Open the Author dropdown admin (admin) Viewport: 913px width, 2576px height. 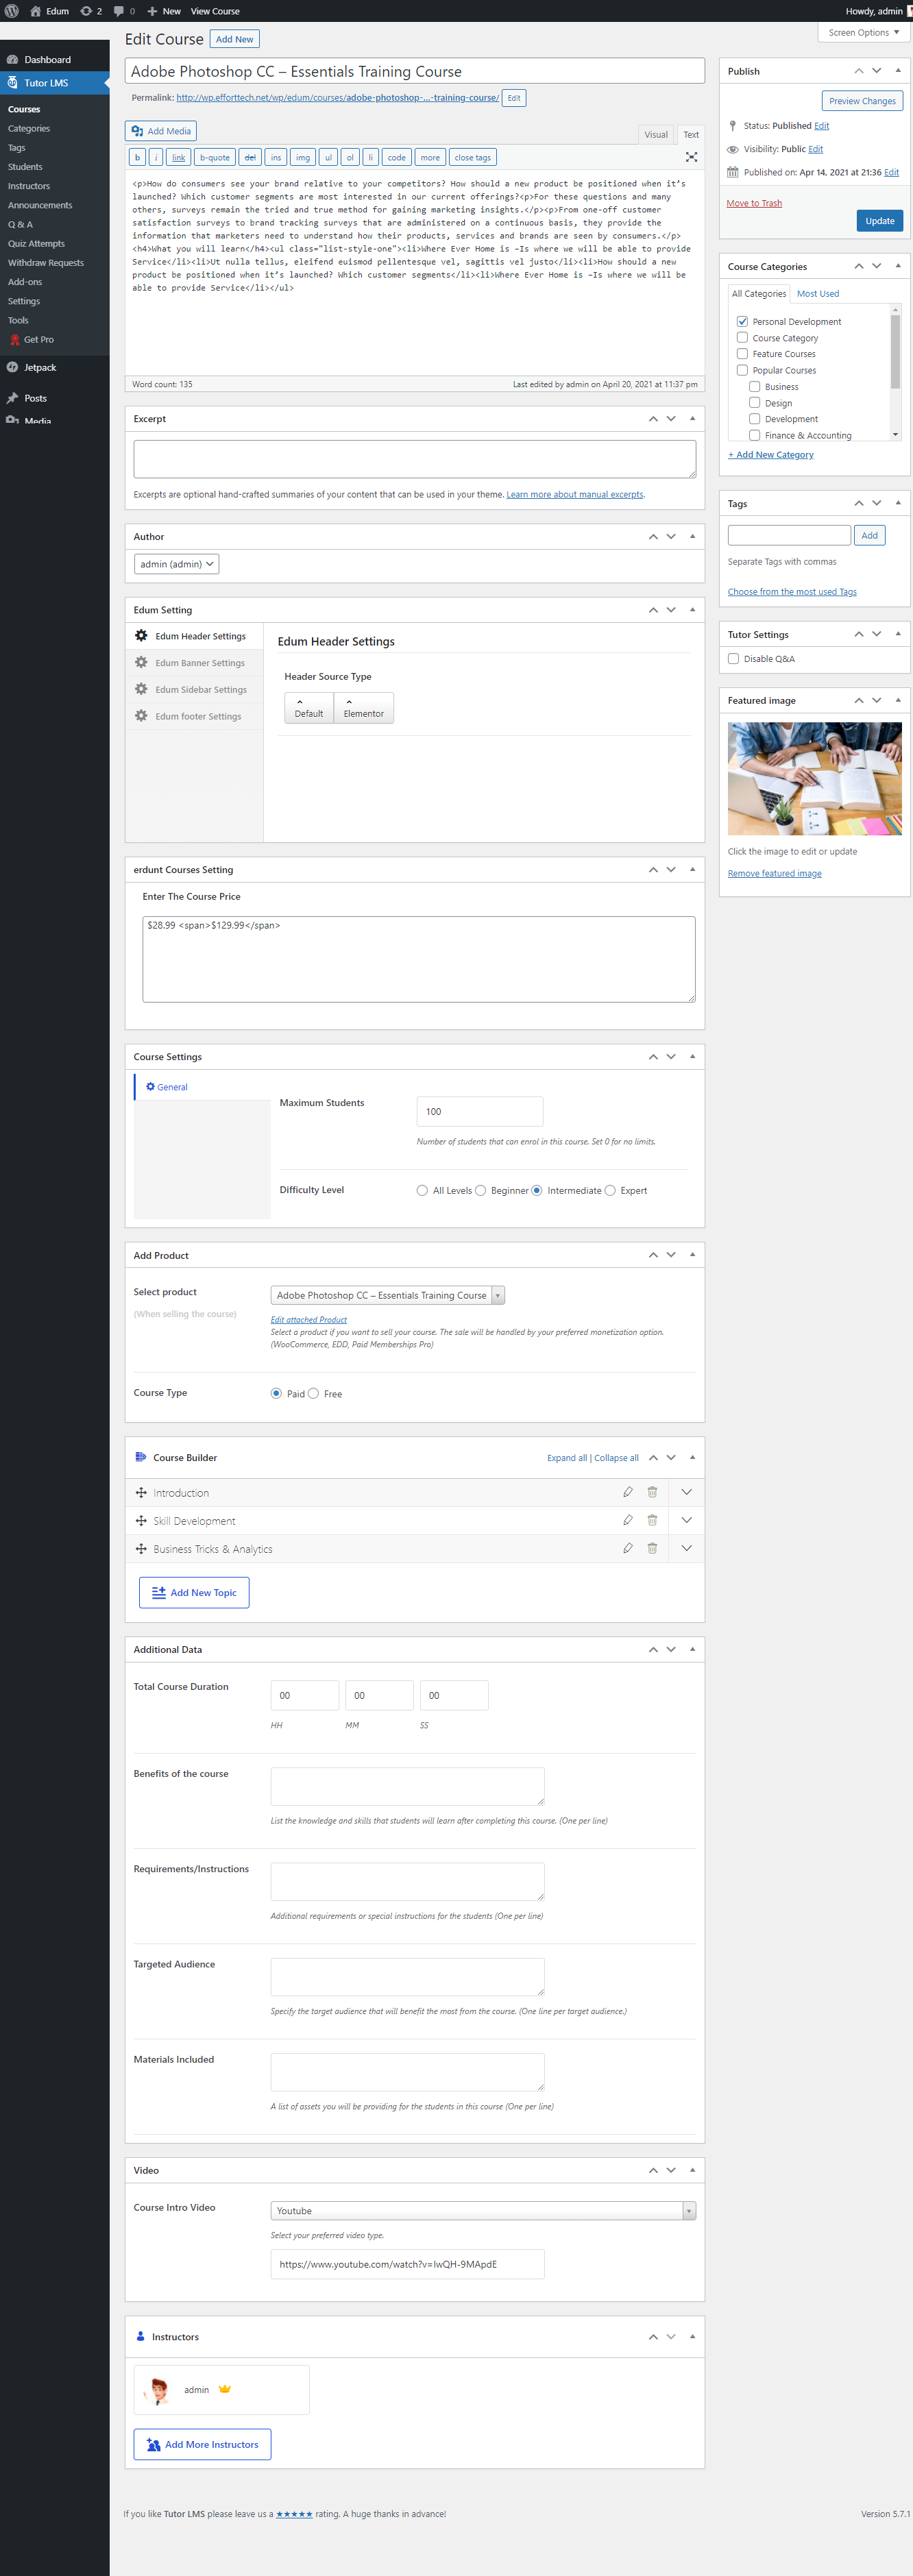click(x=176, y=564)
